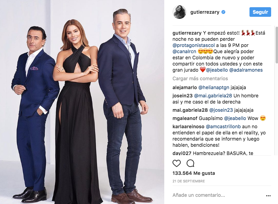Open the @mai.gabriela28 mention
Screen dimensions: 278x204
(x=213, y=96)
